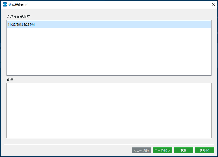This screenshot has width=218, height=157.
Task: Click the 还原镜像向导 title text
Action: 18,4
